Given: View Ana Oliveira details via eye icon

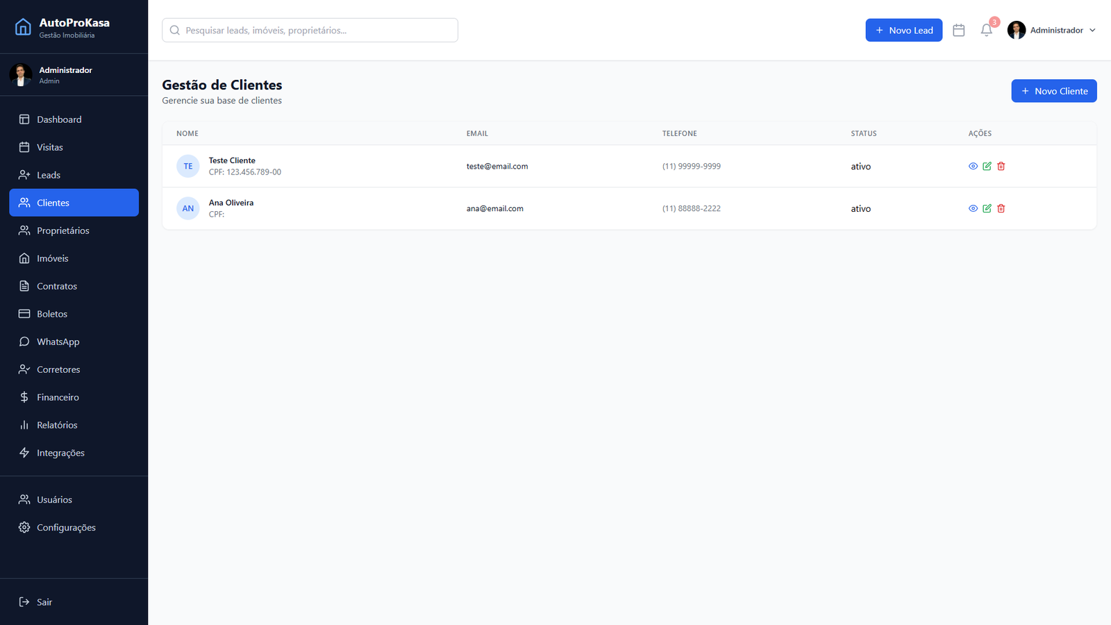Looking at the screenshot, I should pos(973,208).
